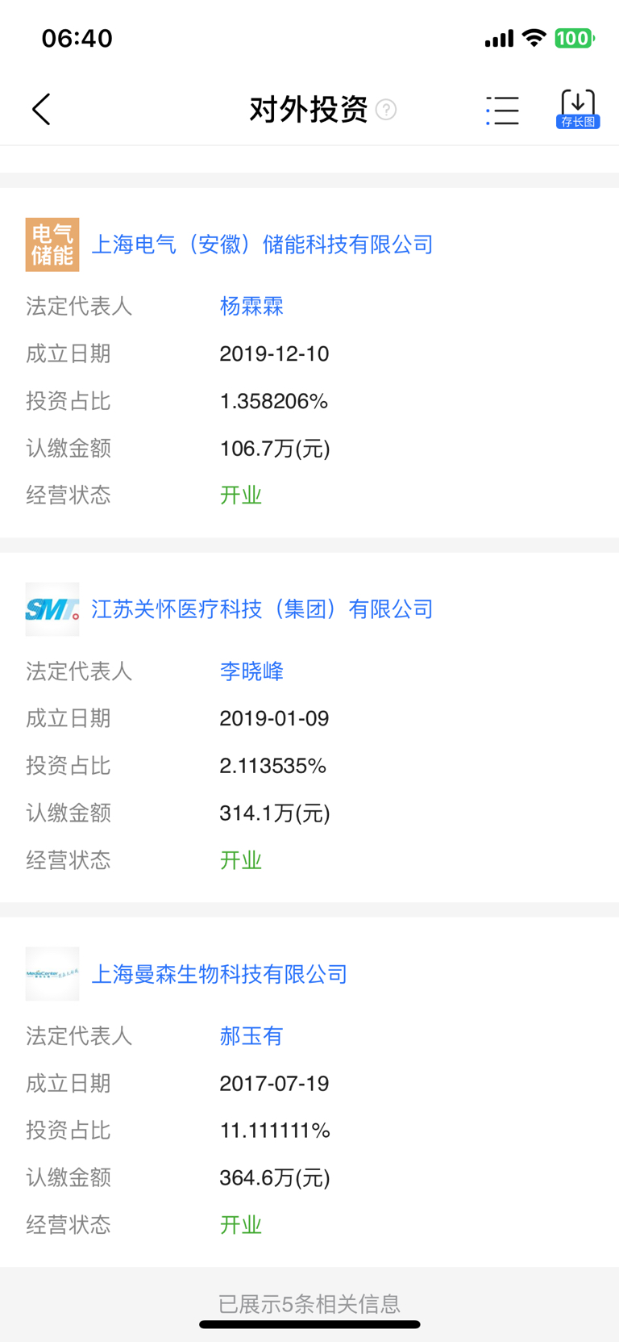This screenshot has height=1342, width=619.
Task: Tap the back arrow icon
Action: pos(41,109)
